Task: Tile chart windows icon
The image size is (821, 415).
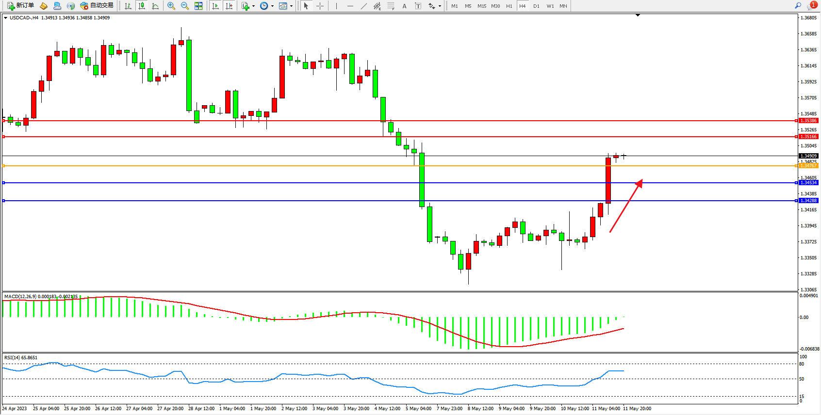Action: (198, 6)
